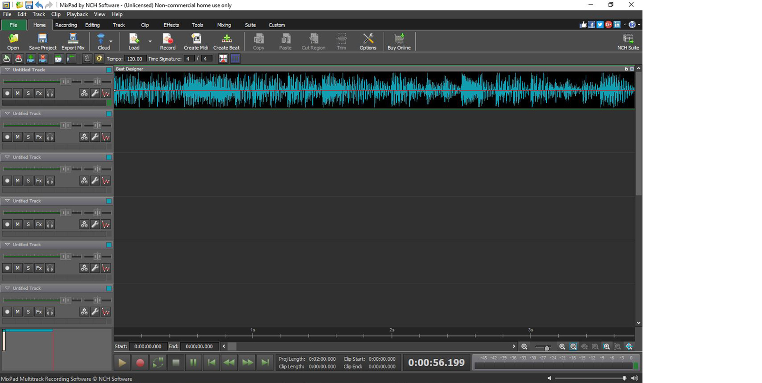Open the Playback menu
The width and height of the screenshot is (762, 383).
click(77, 14)
